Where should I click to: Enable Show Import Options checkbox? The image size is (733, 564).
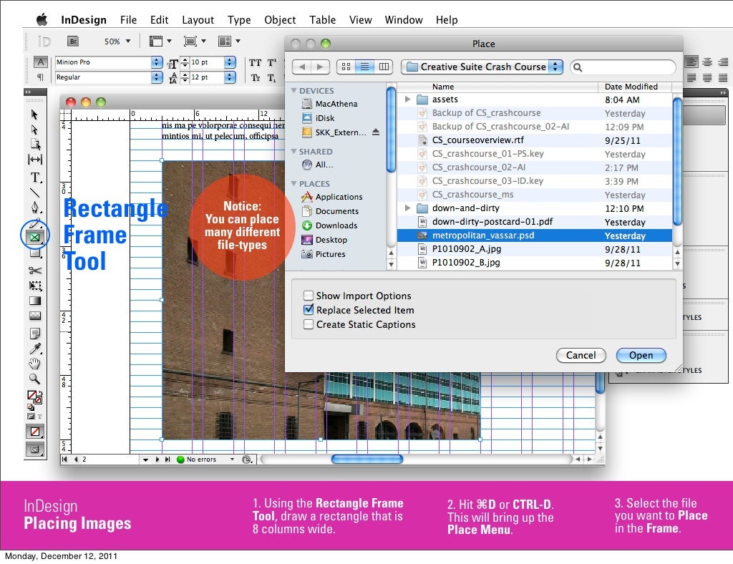[309, 296]
